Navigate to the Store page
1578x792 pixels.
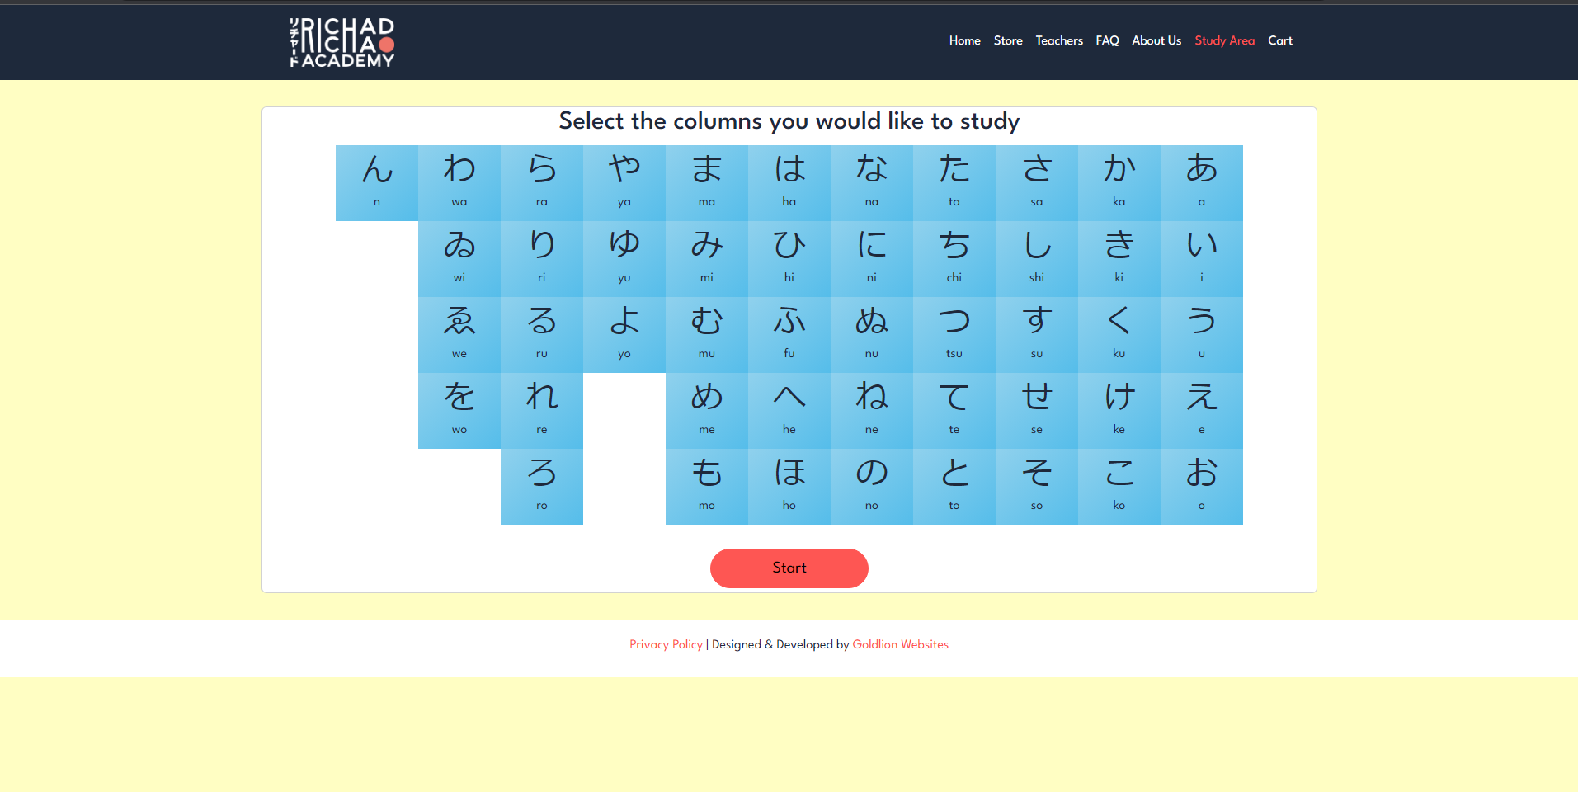(1007, 40)
